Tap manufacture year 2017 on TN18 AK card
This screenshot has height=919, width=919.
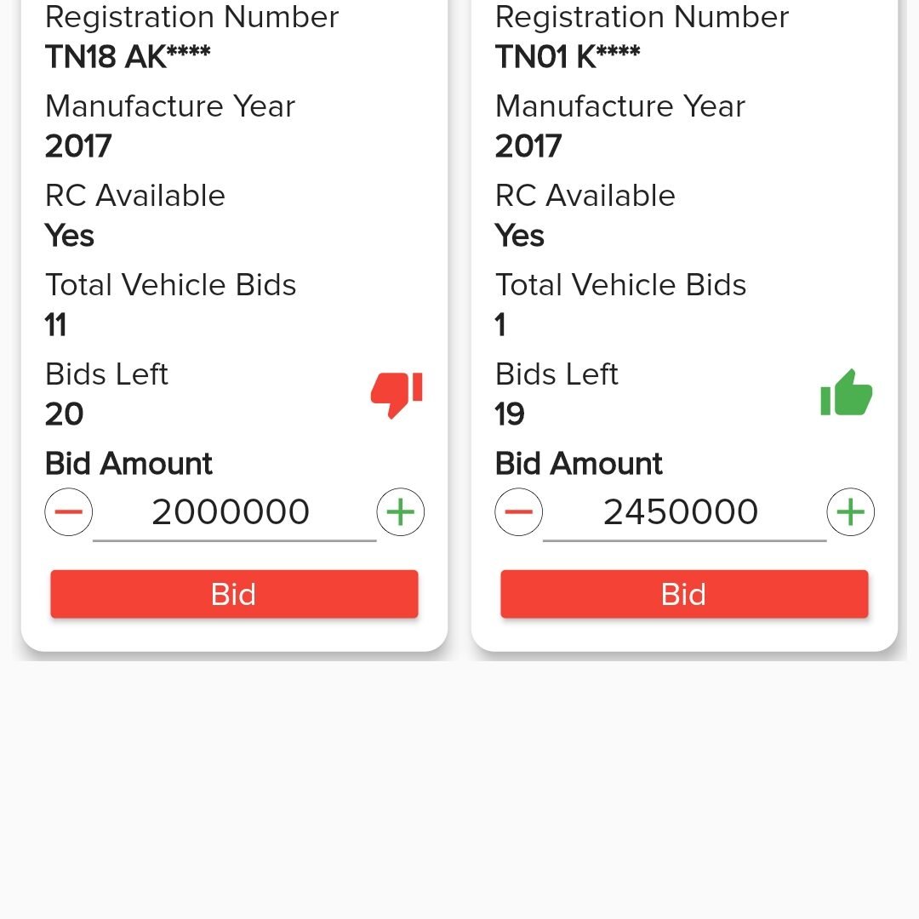coord(78,146)
